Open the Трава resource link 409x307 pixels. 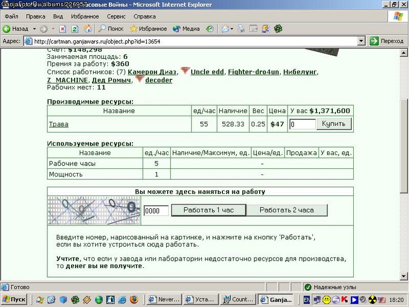[59, 124]
